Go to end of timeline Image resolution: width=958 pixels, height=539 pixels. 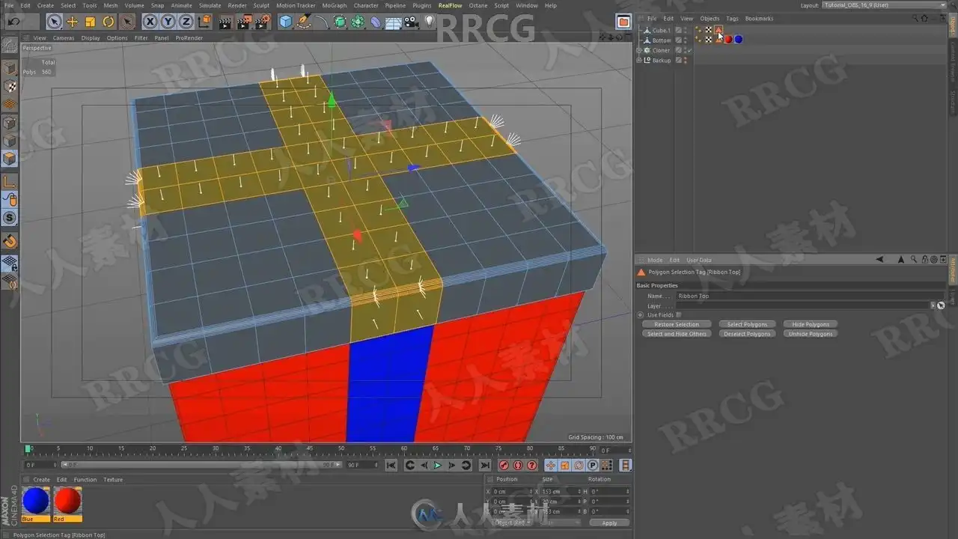483,465
